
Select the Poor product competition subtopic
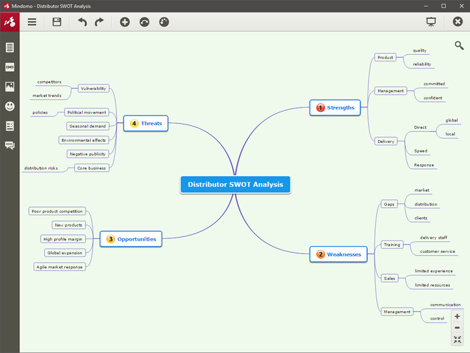[57, 211]
